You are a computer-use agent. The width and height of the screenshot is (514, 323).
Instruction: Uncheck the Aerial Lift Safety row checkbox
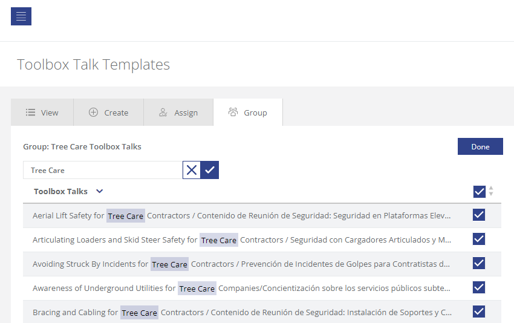click(x=479, y=215)
